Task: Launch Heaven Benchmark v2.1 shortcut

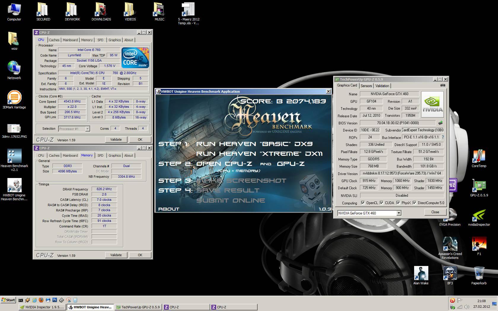Action: tap(14, 160)
